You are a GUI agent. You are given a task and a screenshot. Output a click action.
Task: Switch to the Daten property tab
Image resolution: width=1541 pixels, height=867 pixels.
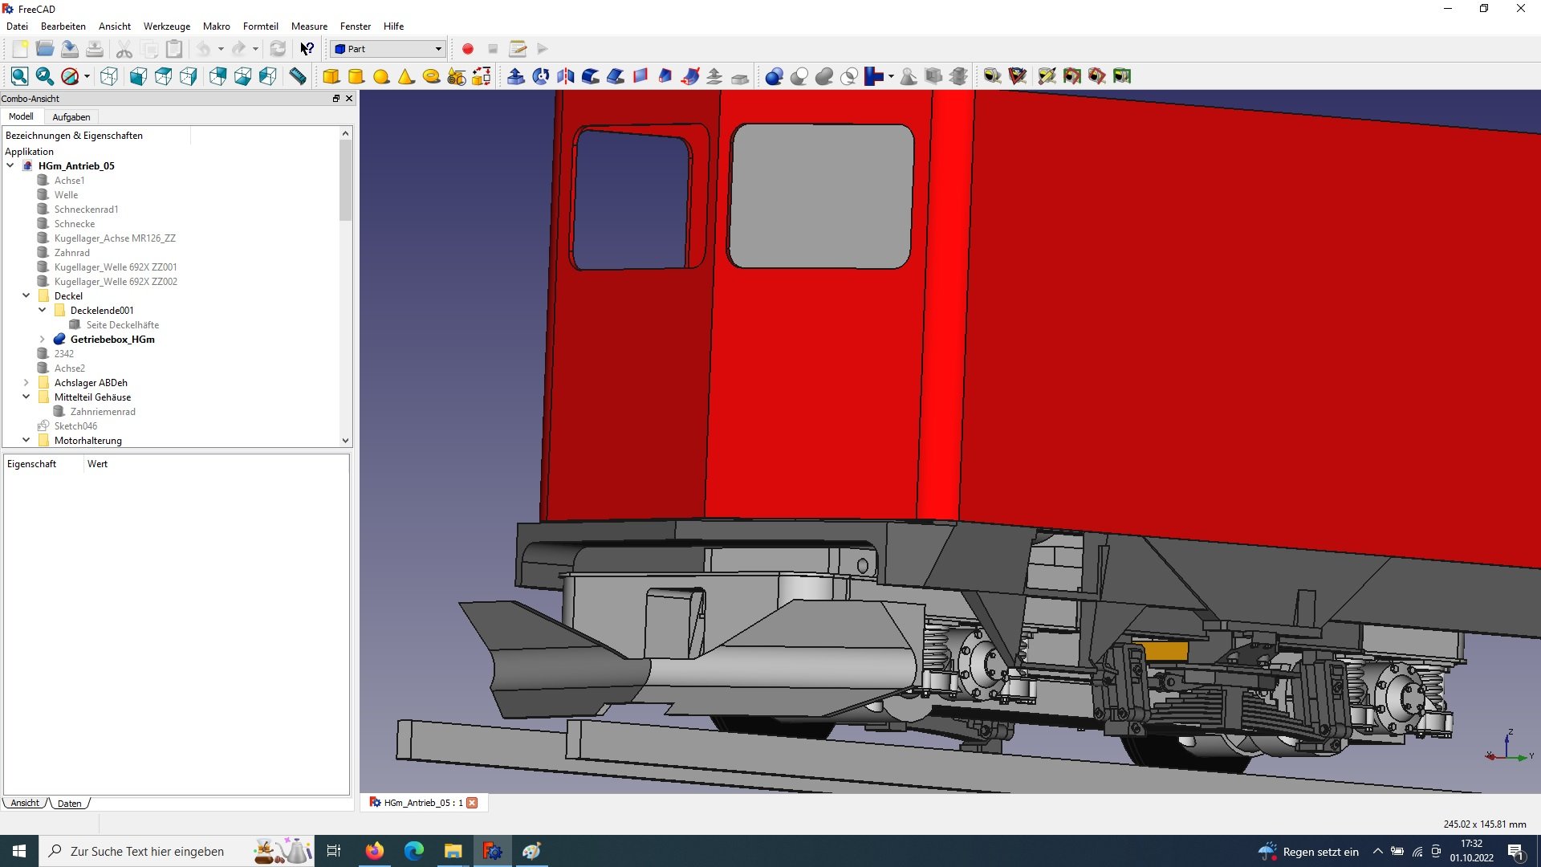pos(69,804)
